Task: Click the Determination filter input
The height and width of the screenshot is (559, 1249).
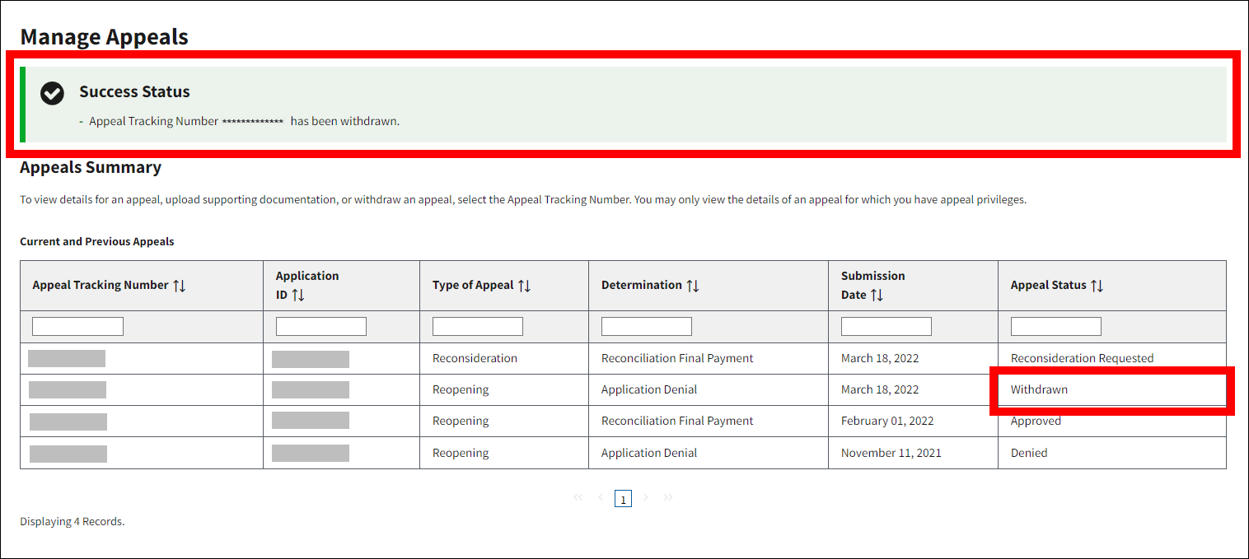Action: coord(646,327)
